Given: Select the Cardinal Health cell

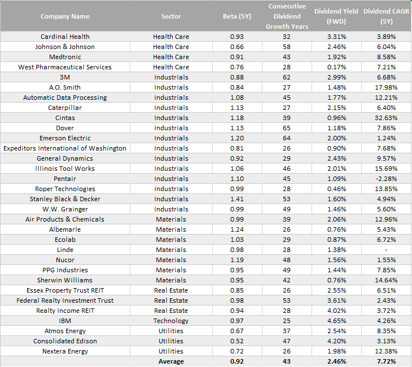Looking at the screenshot, I should click(x=65, y=37).
